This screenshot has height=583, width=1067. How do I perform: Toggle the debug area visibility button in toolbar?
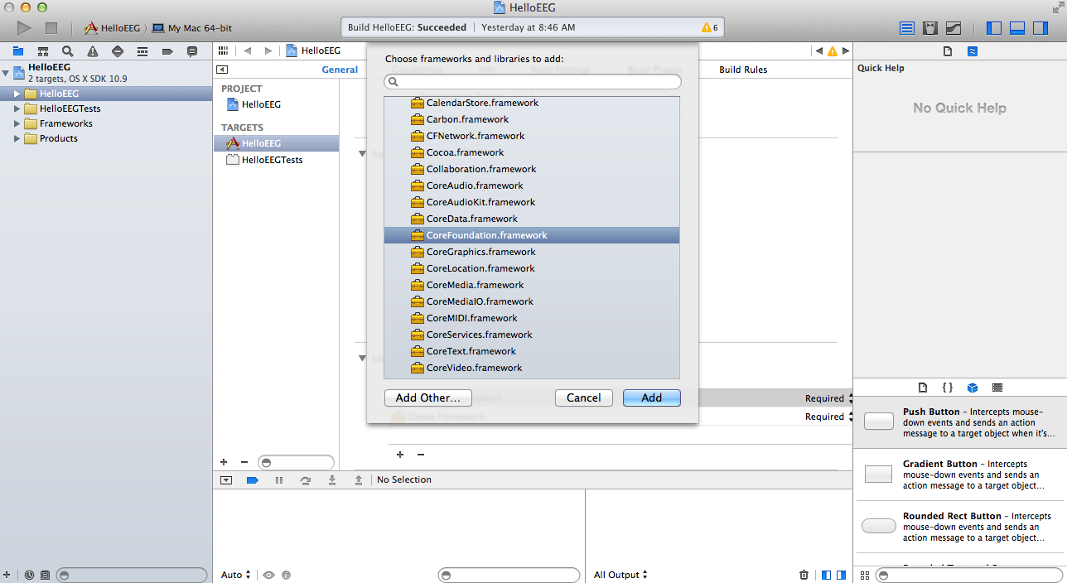[1018, 28]
